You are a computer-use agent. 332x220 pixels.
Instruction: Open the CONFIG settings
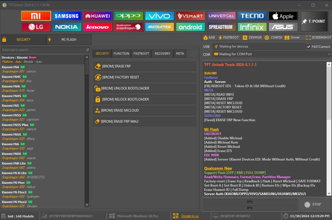tap(273, 37)
